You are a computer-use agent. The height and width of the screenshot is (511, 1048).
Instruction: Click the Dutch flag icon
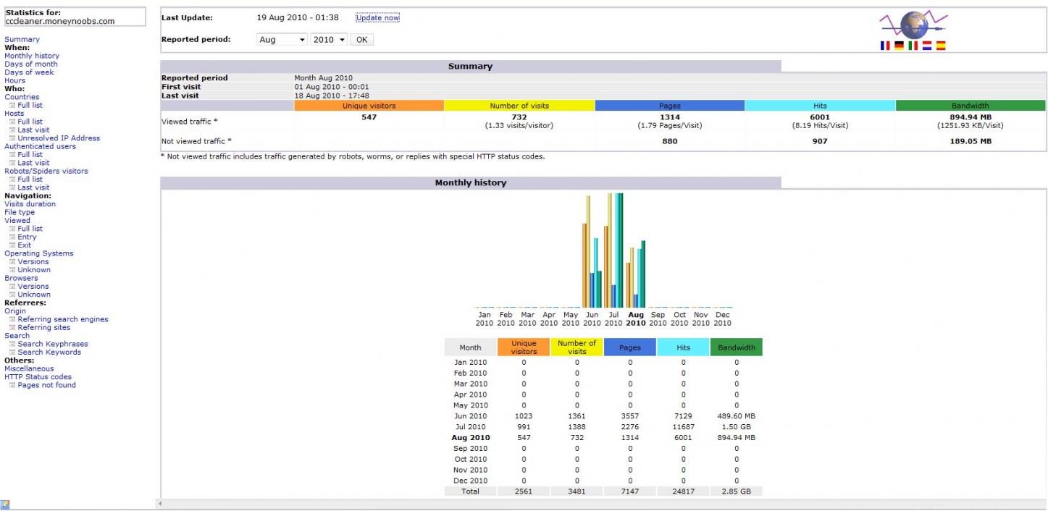(926, 46)
